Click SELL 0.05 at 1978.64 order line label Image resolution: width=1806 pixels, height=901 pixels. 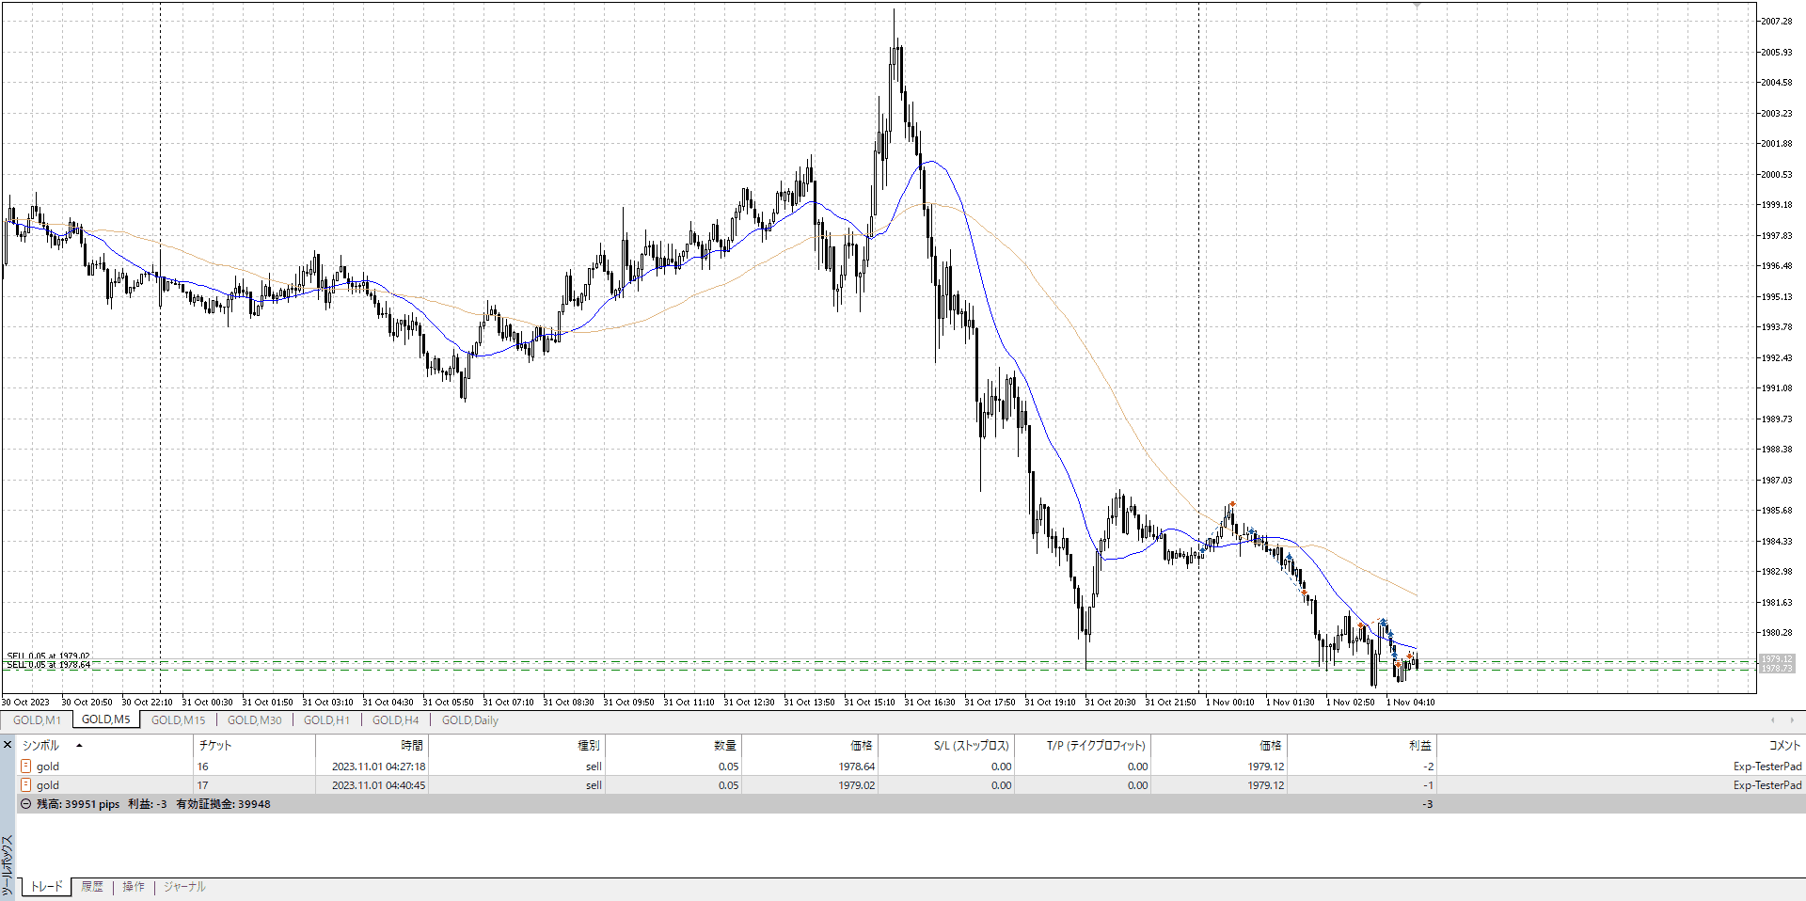click(x=49, y=665)
